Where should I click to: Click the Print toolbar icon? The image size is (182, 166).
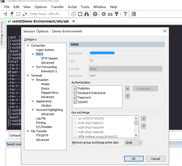pos(95,14)
